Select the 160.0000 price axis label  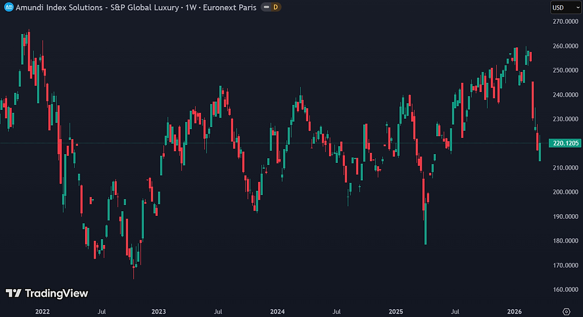(x=566, y=290)
